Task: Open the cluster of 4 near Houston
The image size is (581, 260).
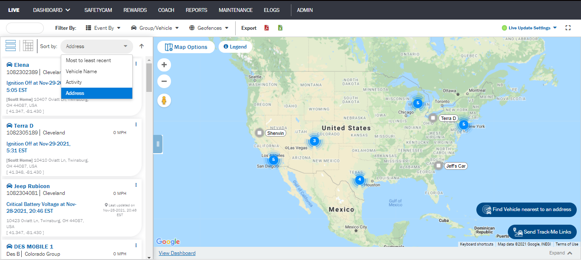Action: coord(359,180)
